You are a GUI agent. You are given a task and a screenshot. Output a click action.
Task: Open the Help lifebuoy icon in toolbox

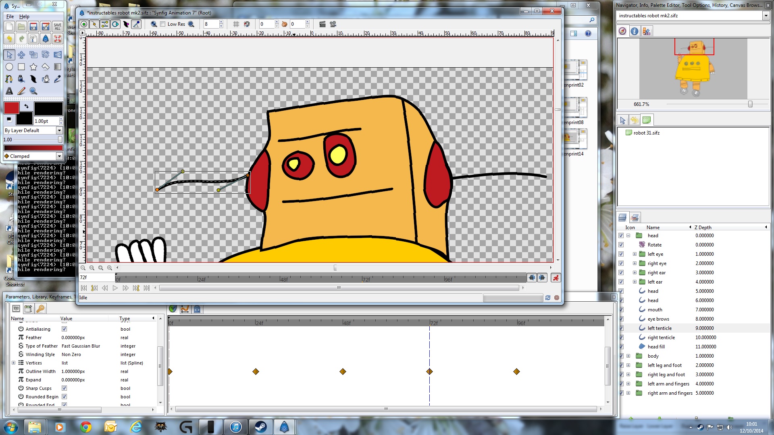coord(58,39)
